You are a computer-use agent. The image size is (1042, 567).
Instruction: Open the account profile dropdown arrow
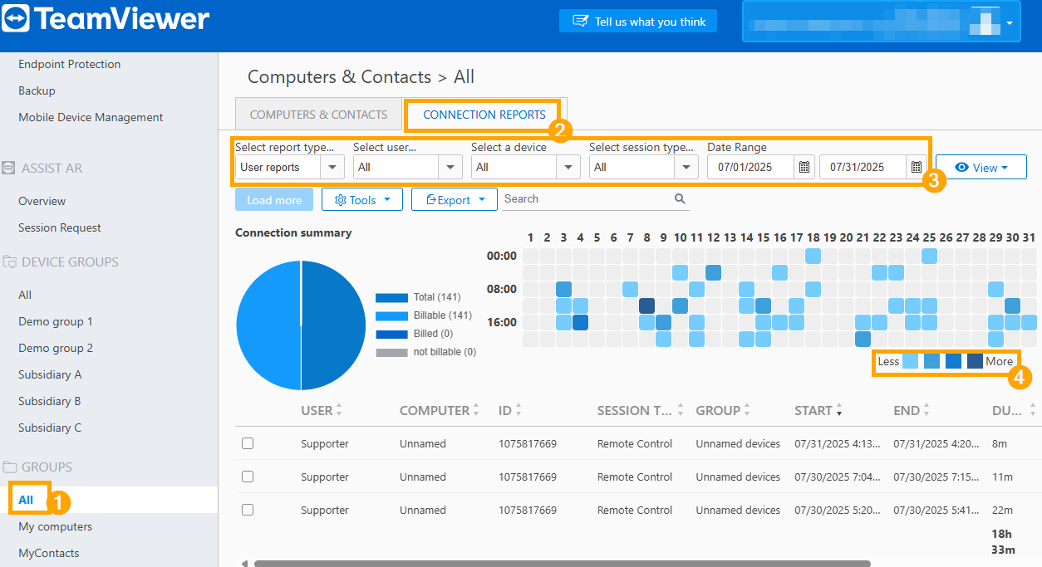coord(1010,24)
